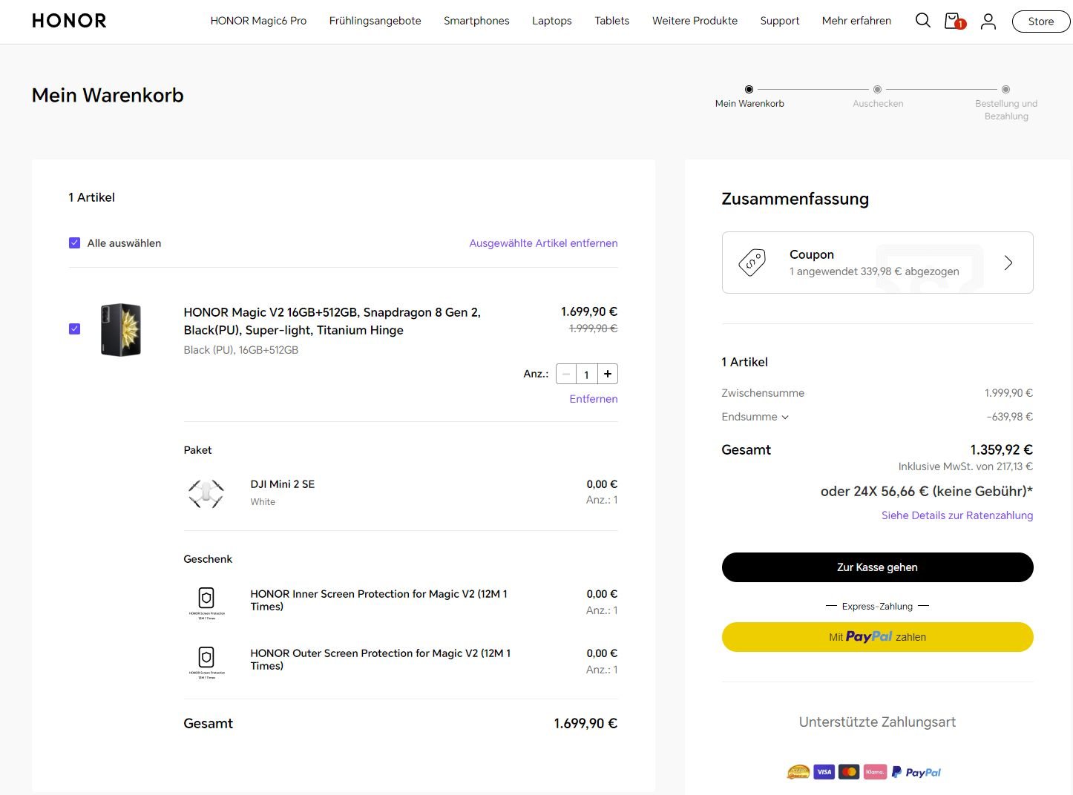Open the Laptops menu
Viewport: 1073px width, 795px height.
tap(551, 21)
